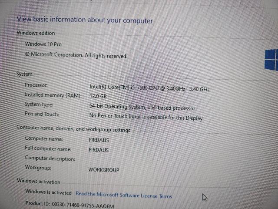Click the No Pen or Touch Input value
Image resolution: width=278 pixels, height=209 pixels.
point(146,117)
